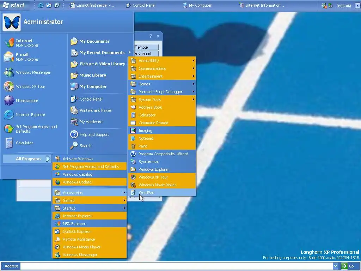Viewport: 361px width, 271px height.
Task: Click the Printers and Faxes icon
Action: point(74,110)
